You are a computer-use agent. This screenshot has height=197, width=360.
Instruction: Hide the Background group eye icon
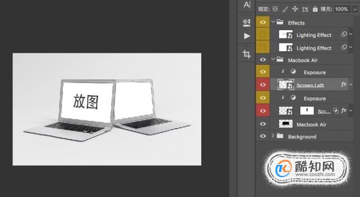pos(263,136)
